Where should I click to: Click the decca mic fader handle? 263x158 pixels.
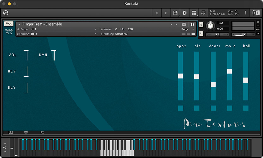[213, 84]
